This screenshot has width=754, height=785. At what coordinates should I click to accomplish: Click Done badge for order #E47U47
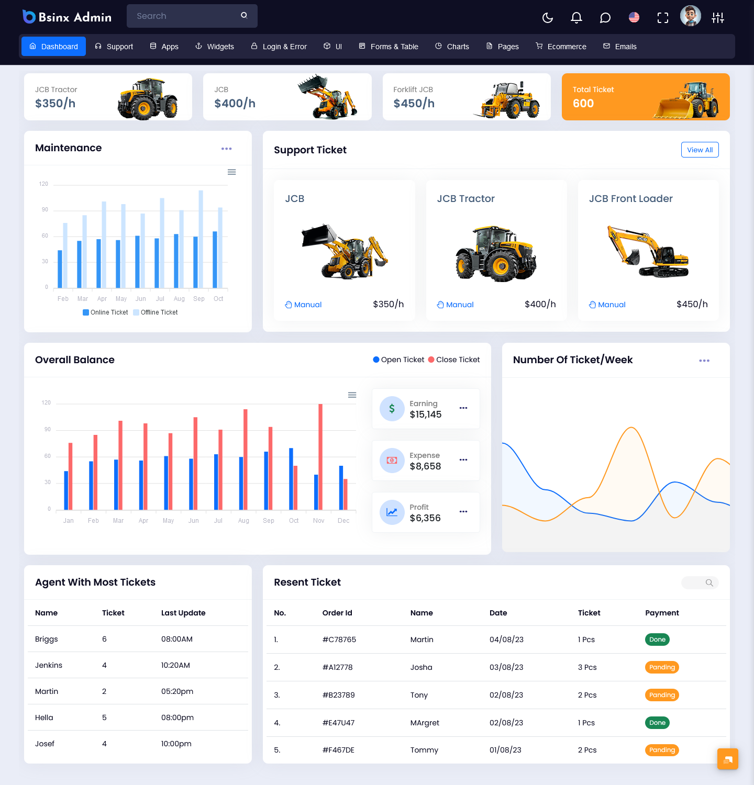[657, 723]
